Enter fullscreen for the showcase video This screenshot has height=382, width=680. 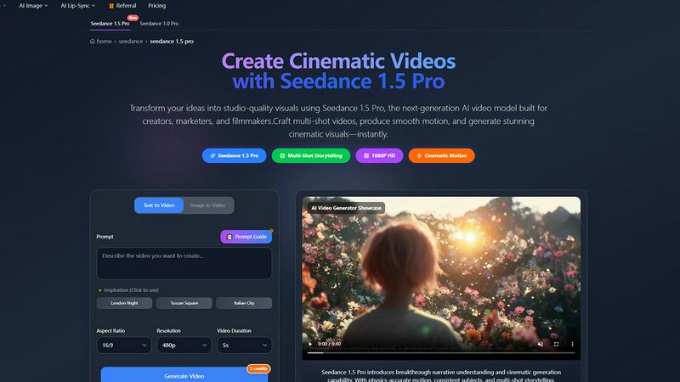point(557,344)
